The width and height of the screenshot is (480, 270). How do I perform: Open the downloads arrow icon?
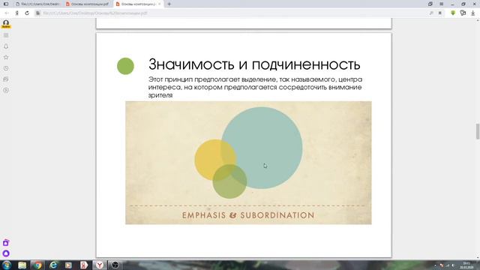[473, 13]
